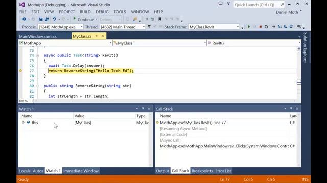Toggle a bookmark with the bookmark icon

coord(160,19)
